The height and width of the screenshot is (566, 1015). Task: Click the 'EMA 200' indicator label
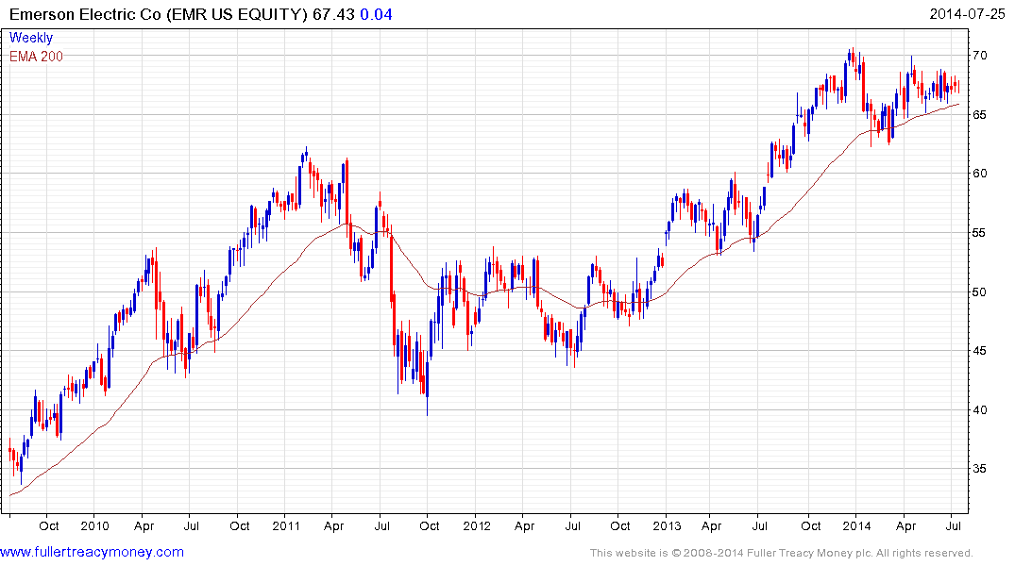click(36, 57)
